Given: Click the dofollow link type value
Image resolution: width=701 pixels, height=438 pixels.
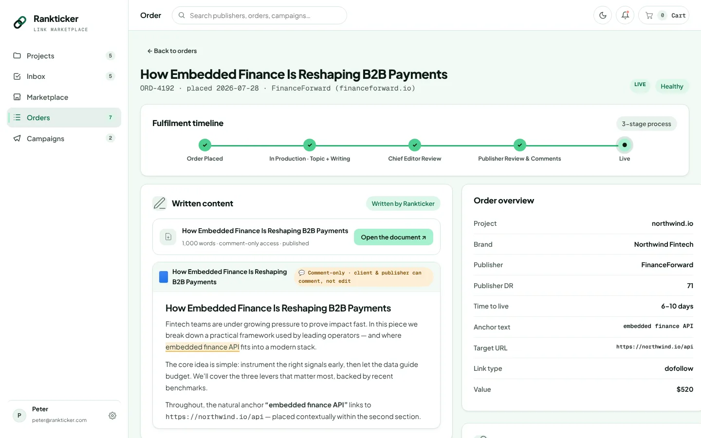Looking at the screenshot, I should 679,368.
